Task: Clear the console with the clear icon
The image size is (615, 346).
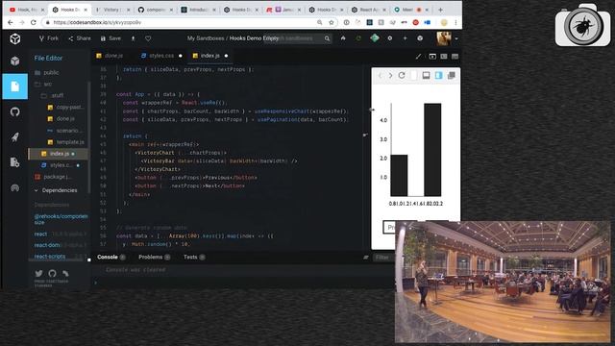Action: (x=365, y=258)
